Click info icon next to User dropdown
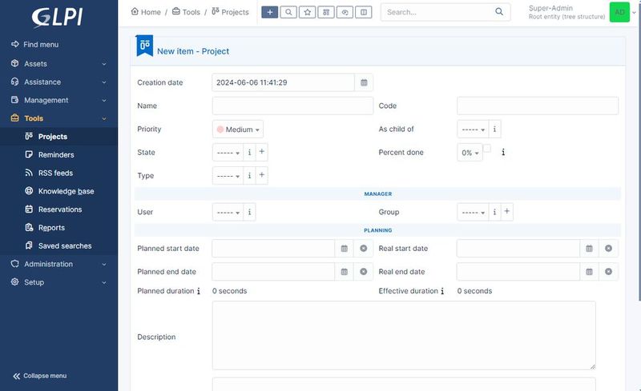 249,212
